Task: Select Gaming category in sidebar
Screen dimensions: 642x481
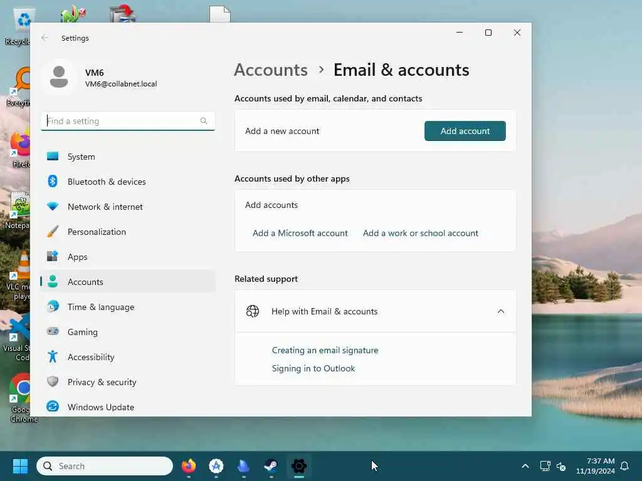Action: [128, 332]
